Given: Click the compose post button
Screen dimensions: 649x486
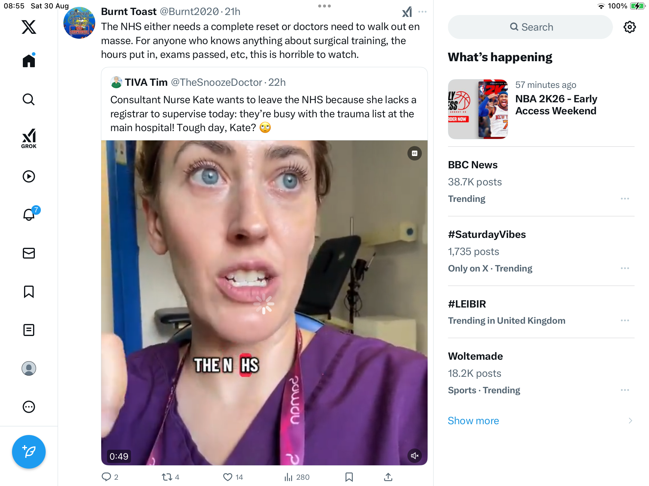Looking at the screenshot, I should tap(29, 451).
